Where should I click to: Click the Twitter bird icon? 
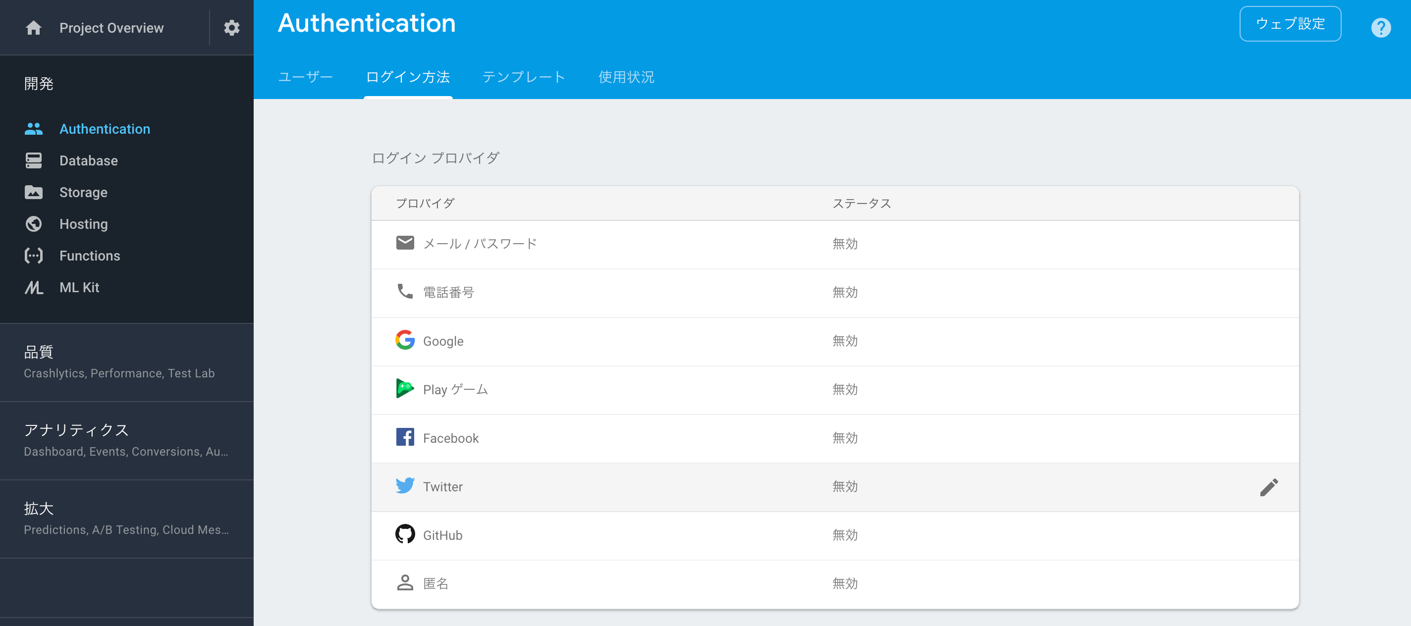[405, 486]
